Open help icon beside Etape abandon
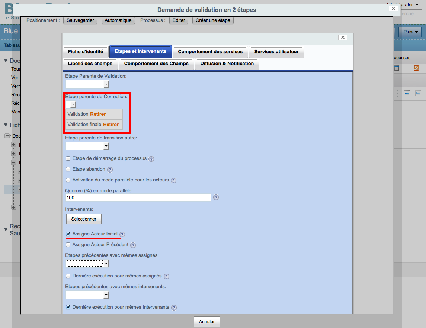This screenshot has width=426, height=328. pos(110,170)
